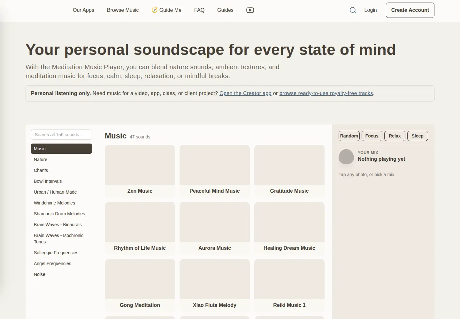The width and height of the screenshot is (460, 319).
Task: Start the Relax mix
Action: tap(395, 136)
